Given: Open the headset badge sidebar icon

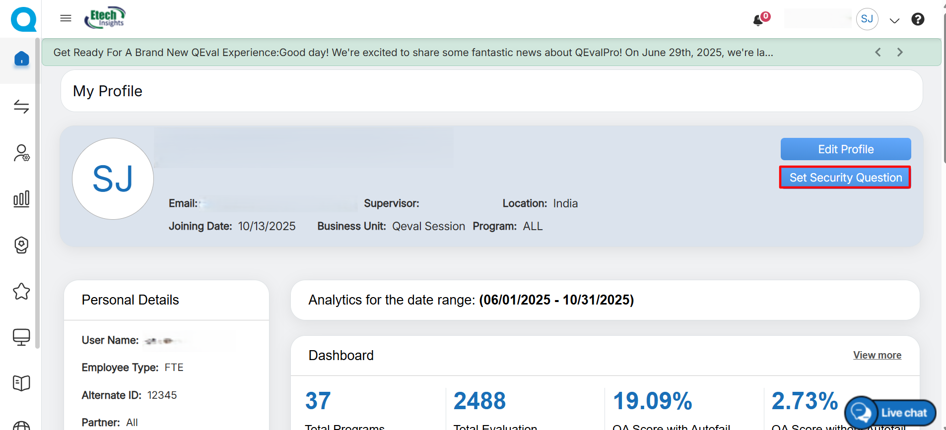Looking at the screenshot, I should (21, 245).
